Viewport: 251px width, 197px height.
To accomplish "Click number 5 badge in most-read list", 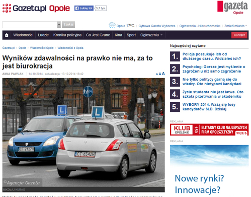I will coord(175,107).
